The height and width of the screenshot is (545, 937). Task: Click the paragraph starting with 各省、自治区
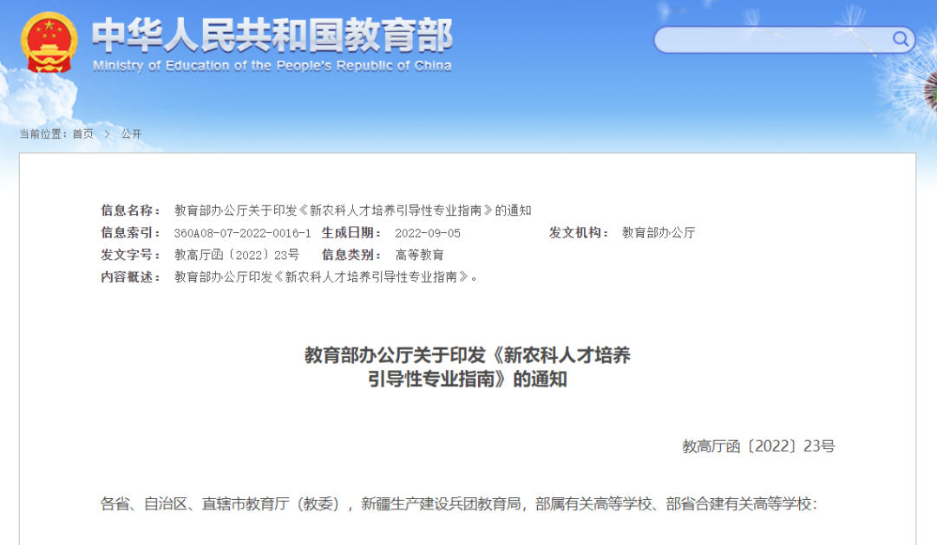[459, 503]
